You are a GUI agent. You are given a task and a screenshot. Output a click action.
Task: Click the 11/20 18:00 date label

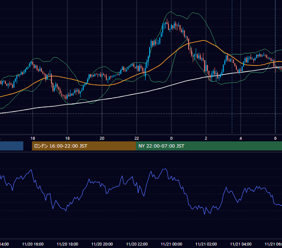click(x=68, y=244)
